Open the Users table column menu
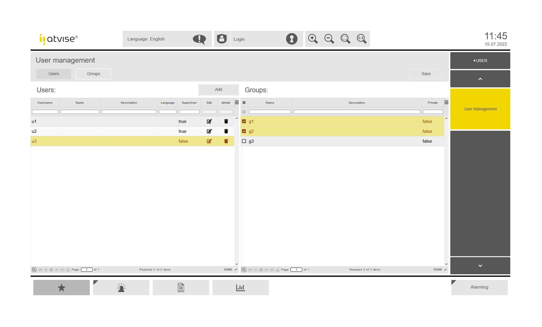The image size is (542, 327). [x=237, y=102]
